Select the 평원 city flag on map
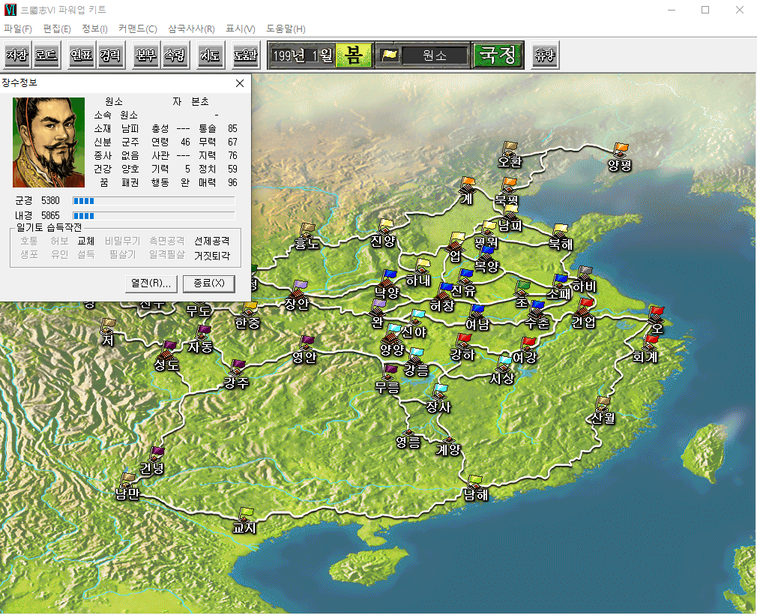 488,228
